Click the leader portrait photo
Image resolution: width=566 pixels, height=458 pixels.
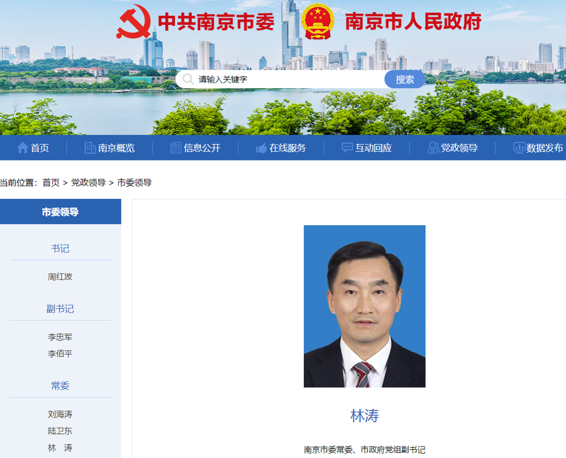click(364, 306)
